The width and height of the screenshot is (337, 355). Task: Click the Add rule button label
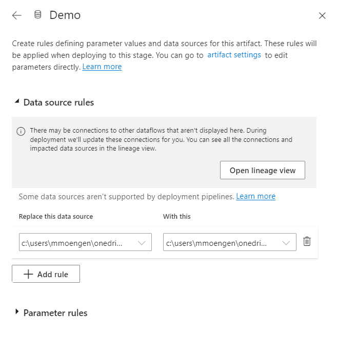point(53,275)
